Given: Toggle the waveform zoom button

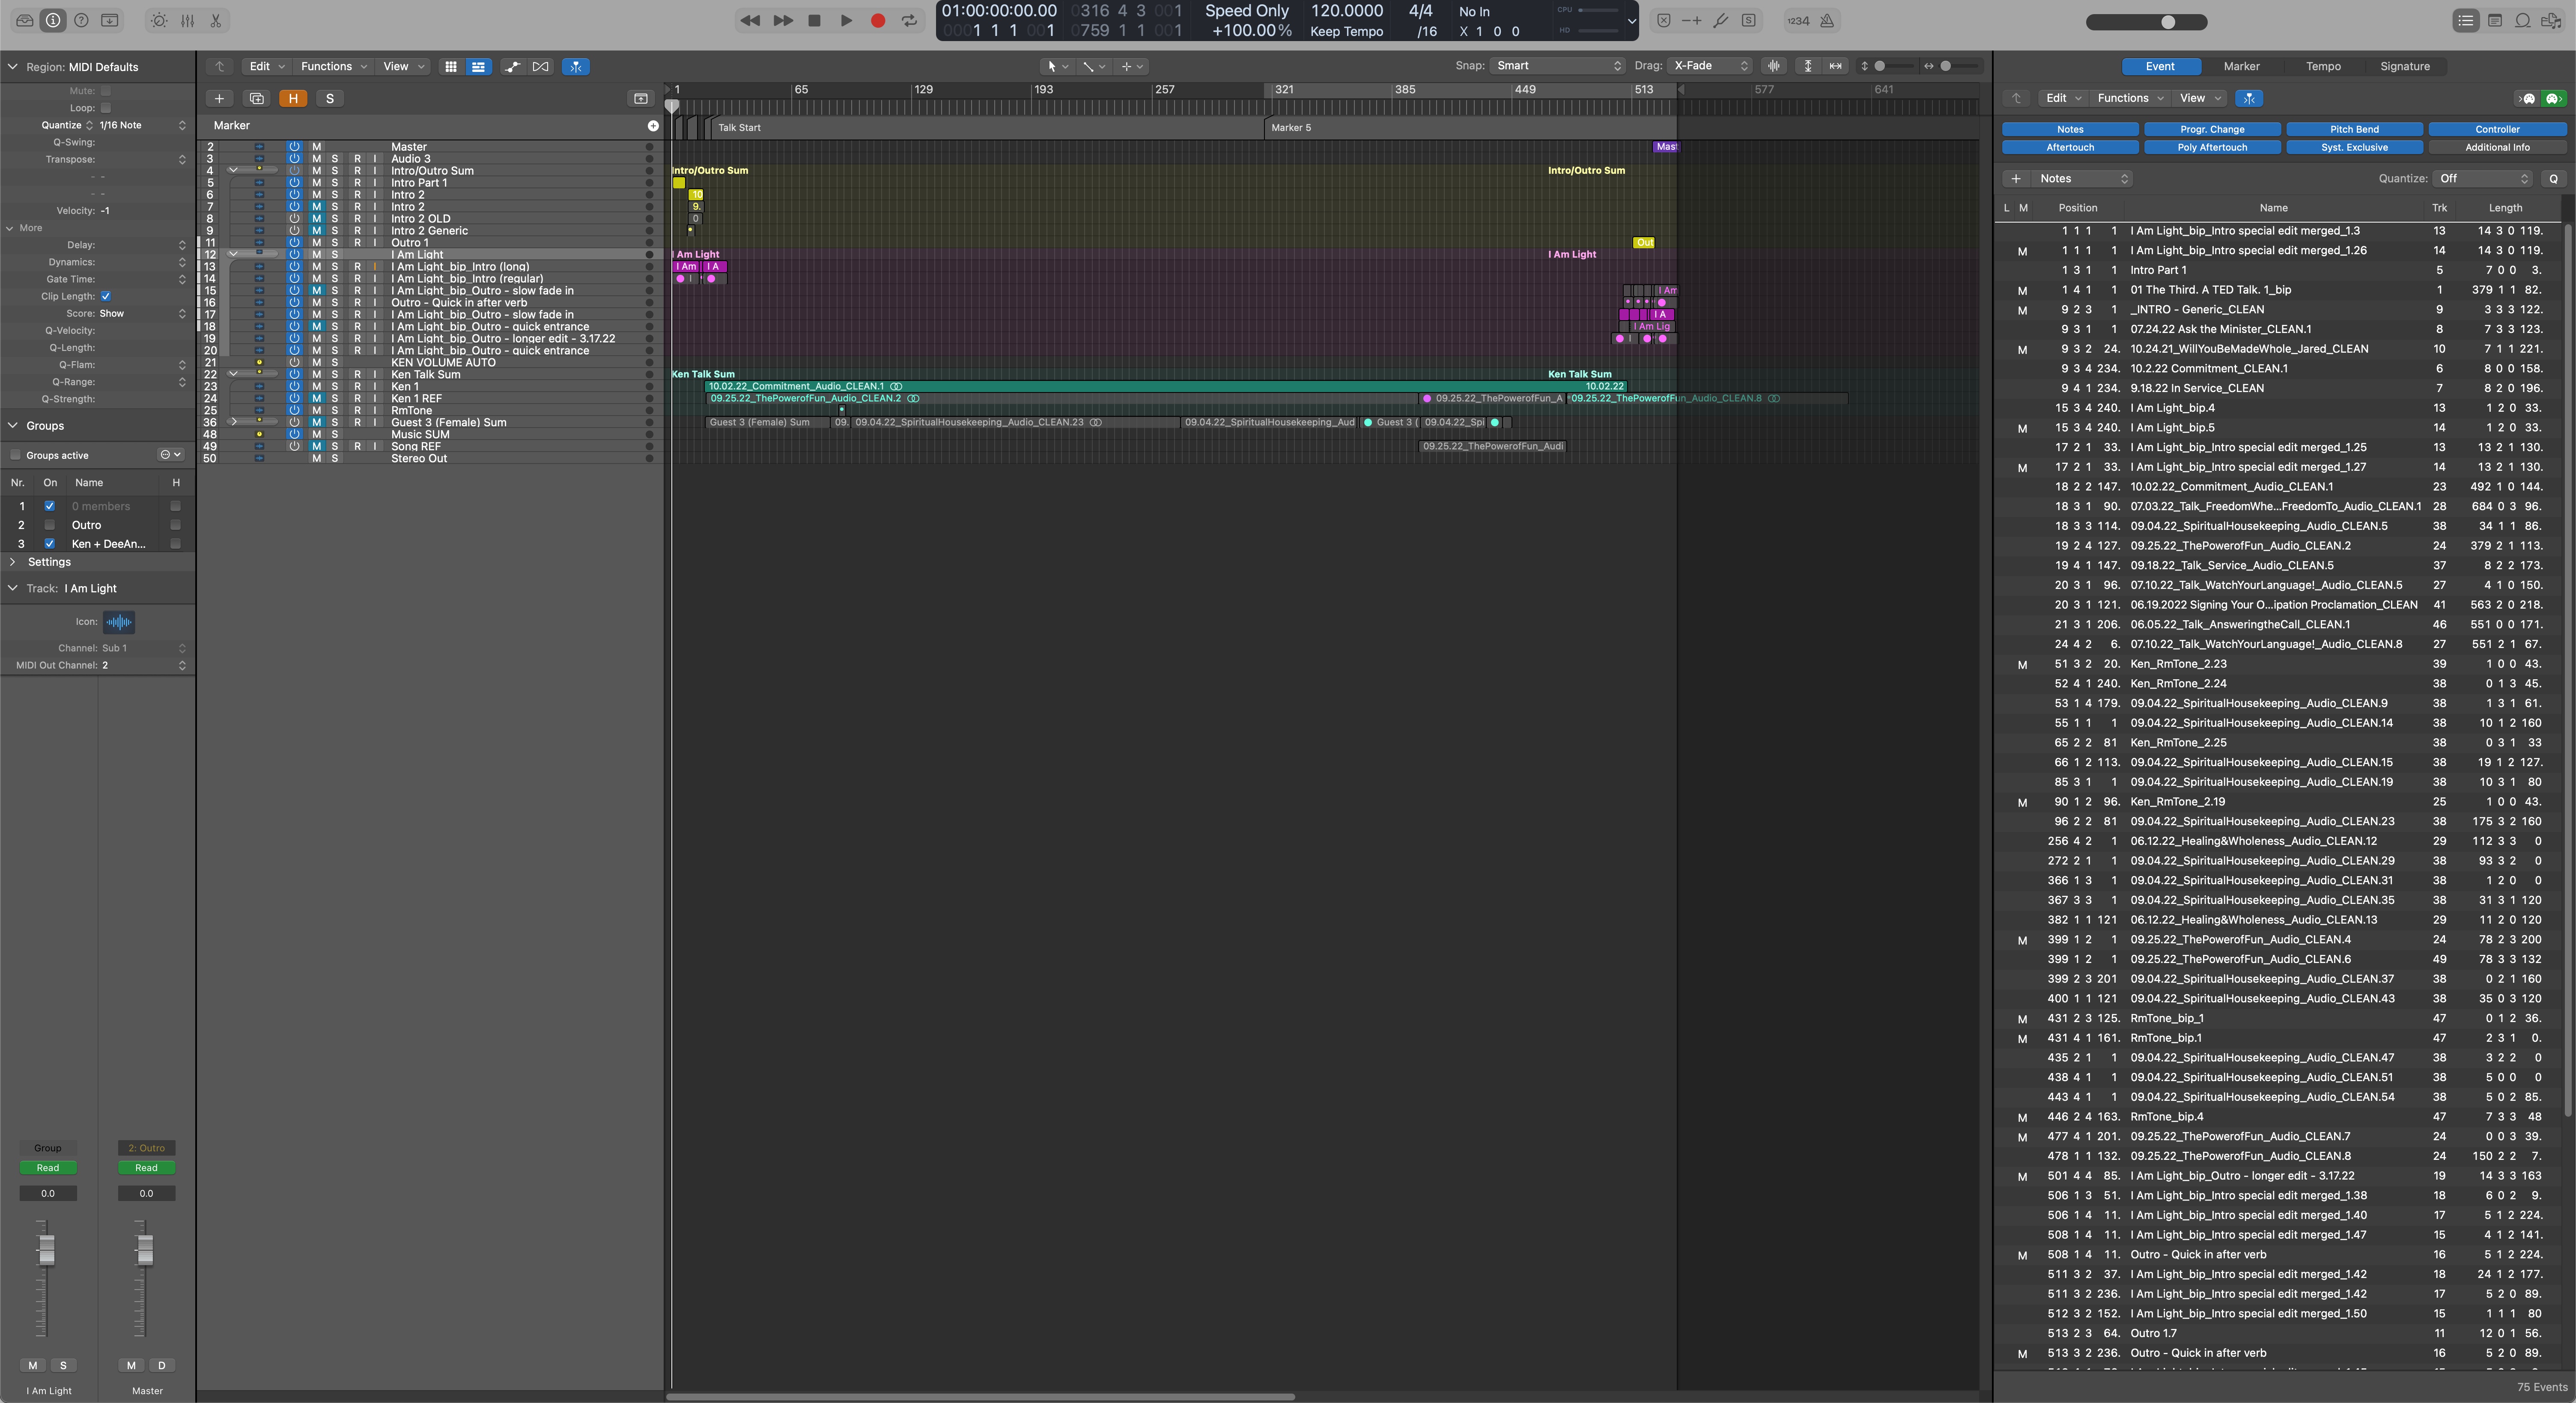Looking at the screenshot, I should [1774, 66].
